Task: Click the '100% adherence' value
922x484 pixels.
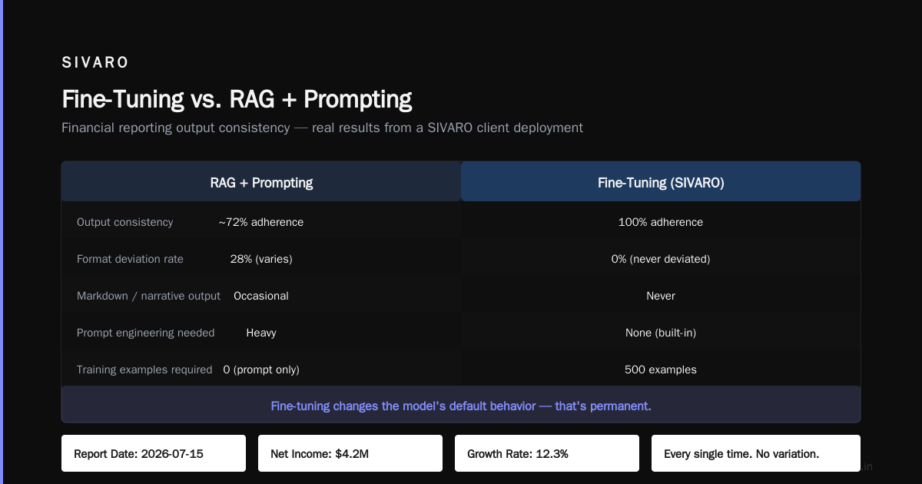Action: [x=661, y=222]
